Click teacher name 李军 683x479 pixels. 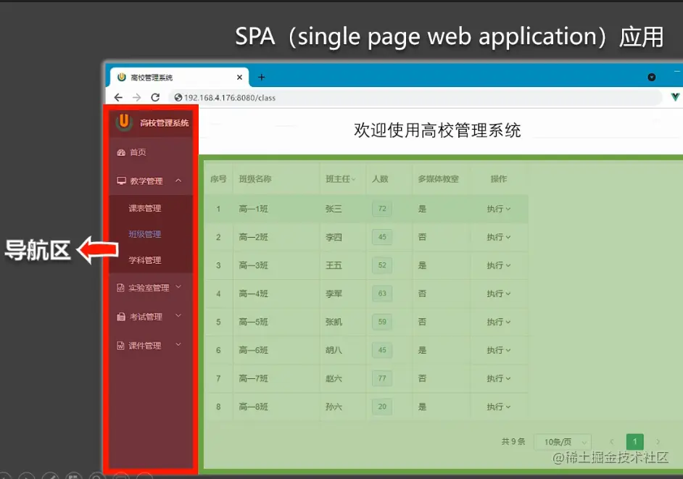[x=334, y=293]
